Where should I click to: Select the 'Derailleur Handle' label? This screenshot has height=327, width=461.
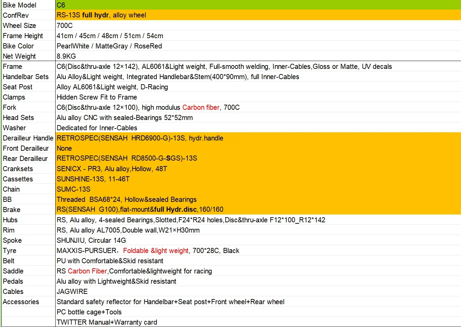28,138
